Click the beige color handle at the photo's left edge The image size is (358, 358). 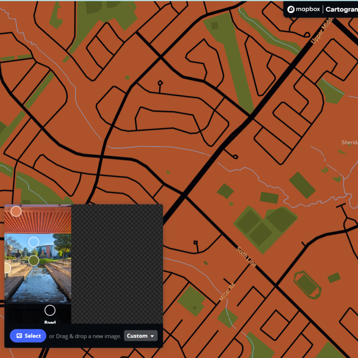[7, 268]
